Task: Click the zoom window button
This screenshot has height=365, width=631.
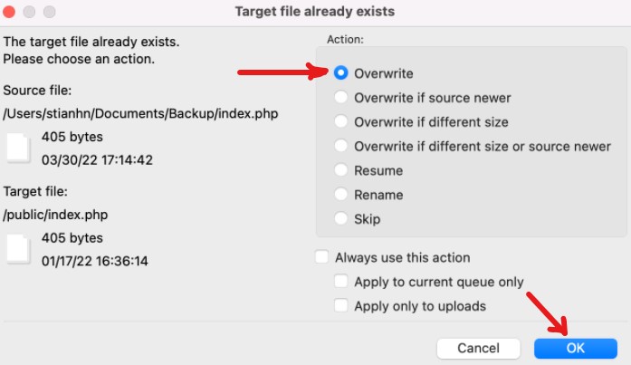Action: (49, 13)
